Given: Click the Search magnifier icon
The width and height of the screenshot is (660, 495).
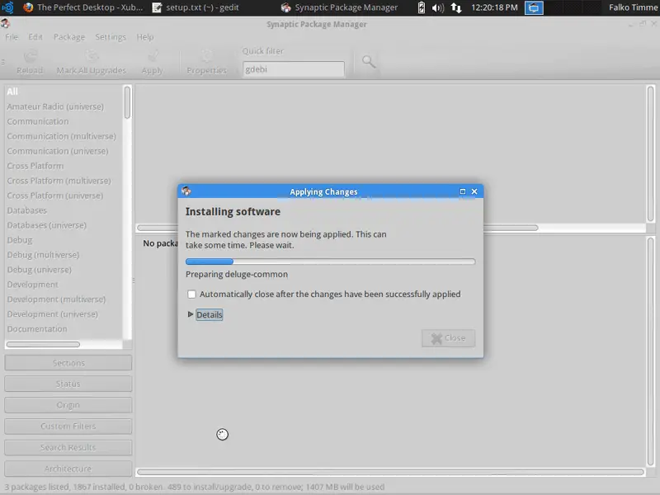Looking at the screenshot, I should (x=369, y=62).
